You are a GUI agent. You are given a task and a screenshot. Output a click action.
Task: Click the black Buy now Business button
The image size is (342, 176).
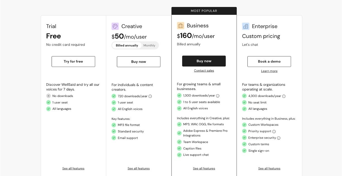pyautogui.click(x=204, y=61)
